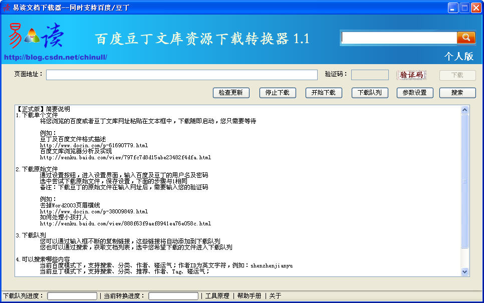Click the 当前转换进度 progress bar

tap(173, 296)
